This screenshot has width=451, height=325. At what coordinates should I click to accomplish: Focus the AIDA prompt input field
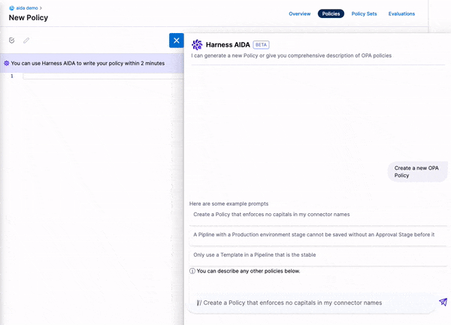[313, 302]
